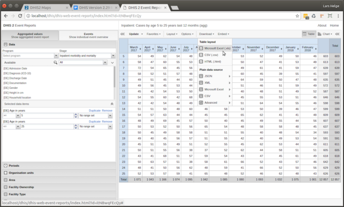Click the Organisation units plus icon
The height and width of the screenshot is (207, 344).
pyautogui.click(x=6, y=173)
